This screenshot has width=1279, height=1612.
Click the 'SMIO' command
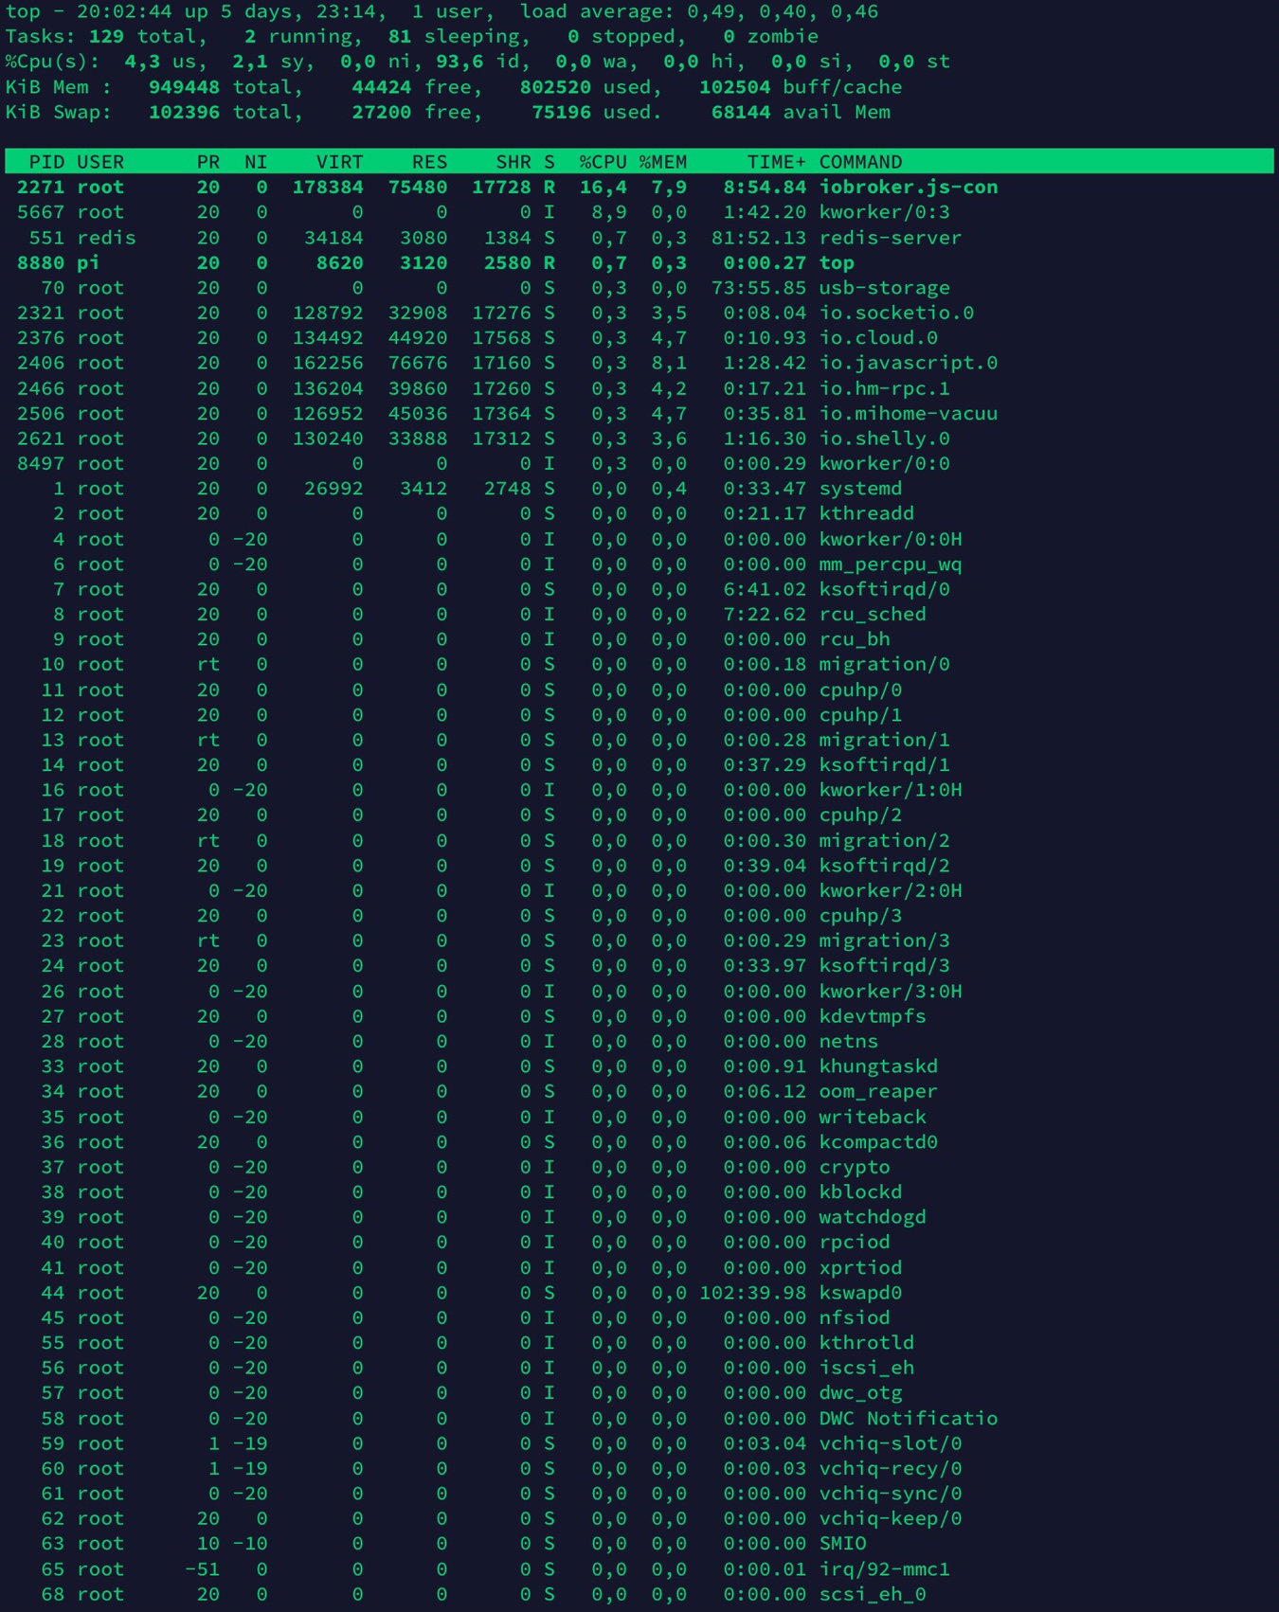(842, 1544)
